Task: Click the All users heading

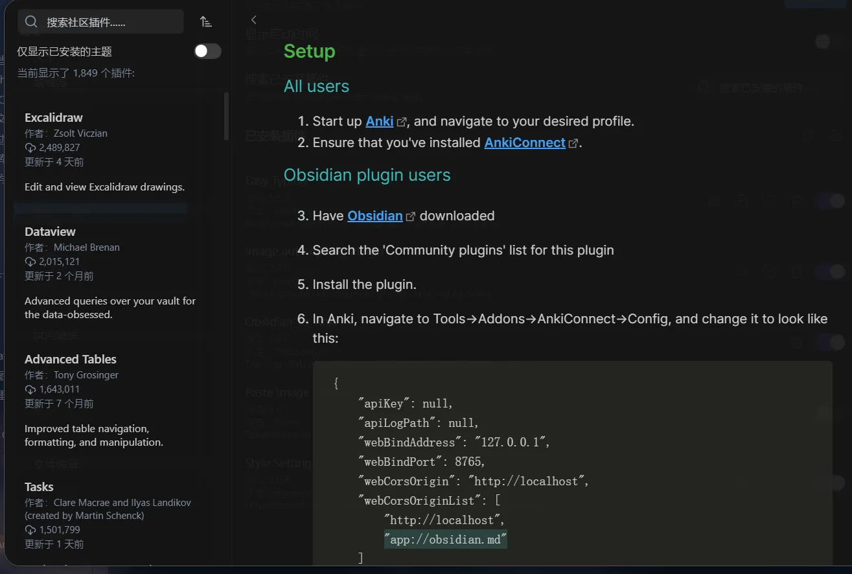Action: (316, 86)
